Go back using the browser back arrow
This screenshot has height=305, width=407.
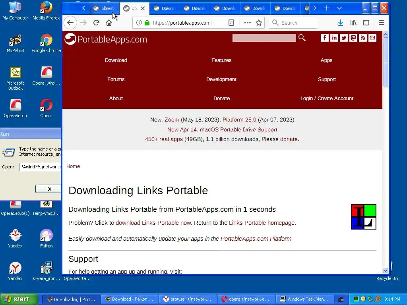click(x=70, y=23)
